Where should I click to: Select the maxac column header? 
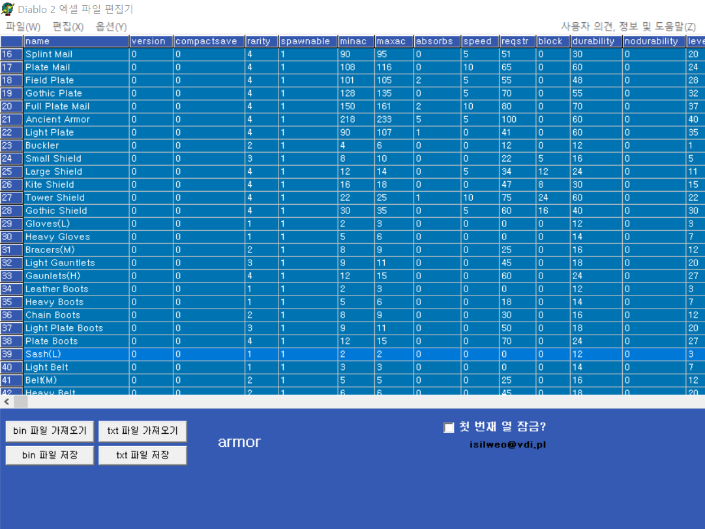coord(394,41)
